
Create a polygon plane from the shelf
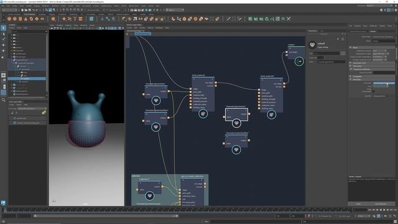point(37,19)
